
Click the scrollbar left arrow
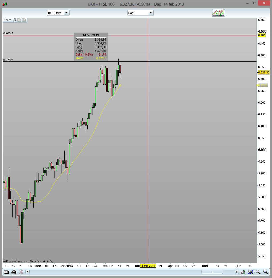tap(28, 272)
